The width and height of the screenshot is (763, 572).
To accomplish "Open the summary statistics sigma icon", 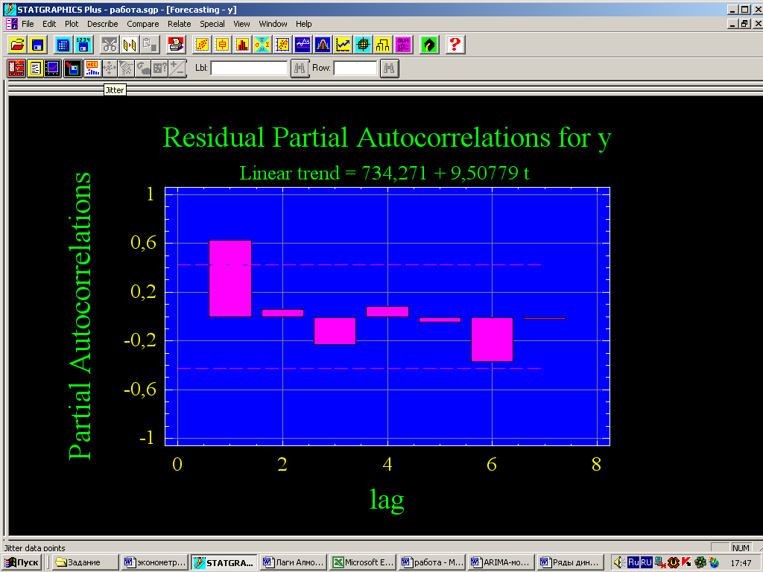I will click(x=262, y=45).
